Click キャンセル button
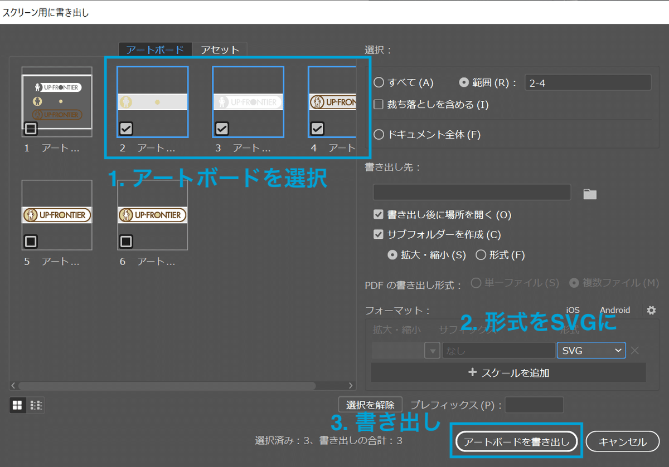This screenshot has width=669, height=467. (622, 442)
